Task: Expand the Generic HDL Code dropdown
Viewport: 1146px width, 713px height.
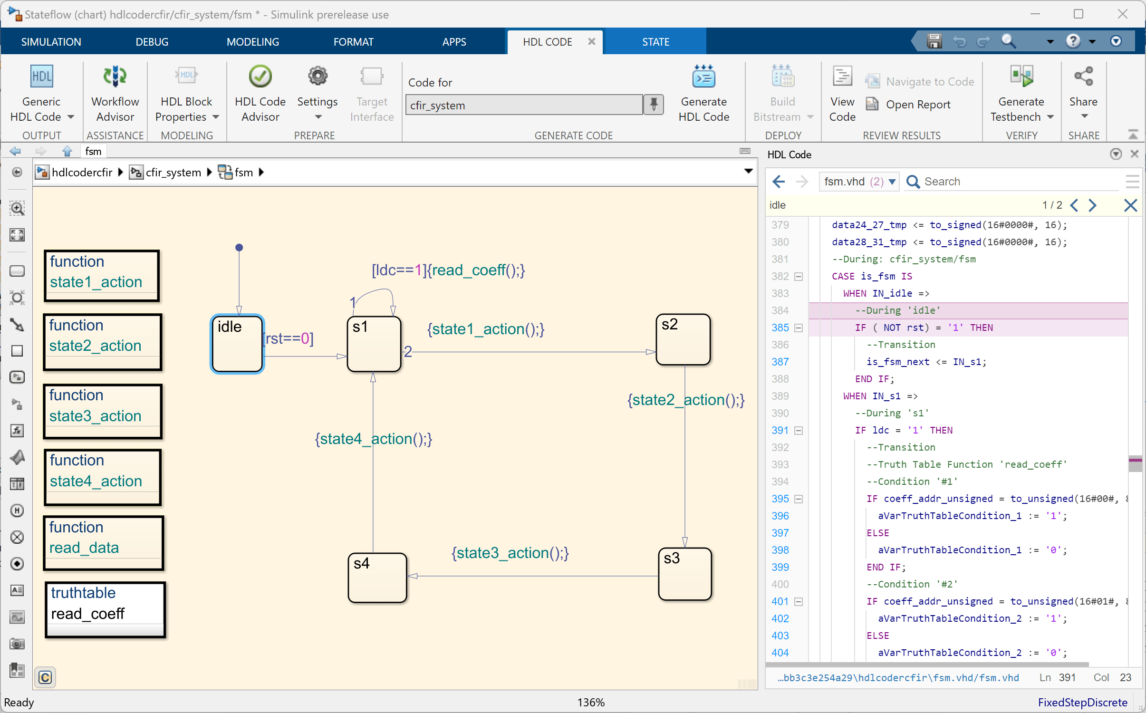Action: coord(71,117)
